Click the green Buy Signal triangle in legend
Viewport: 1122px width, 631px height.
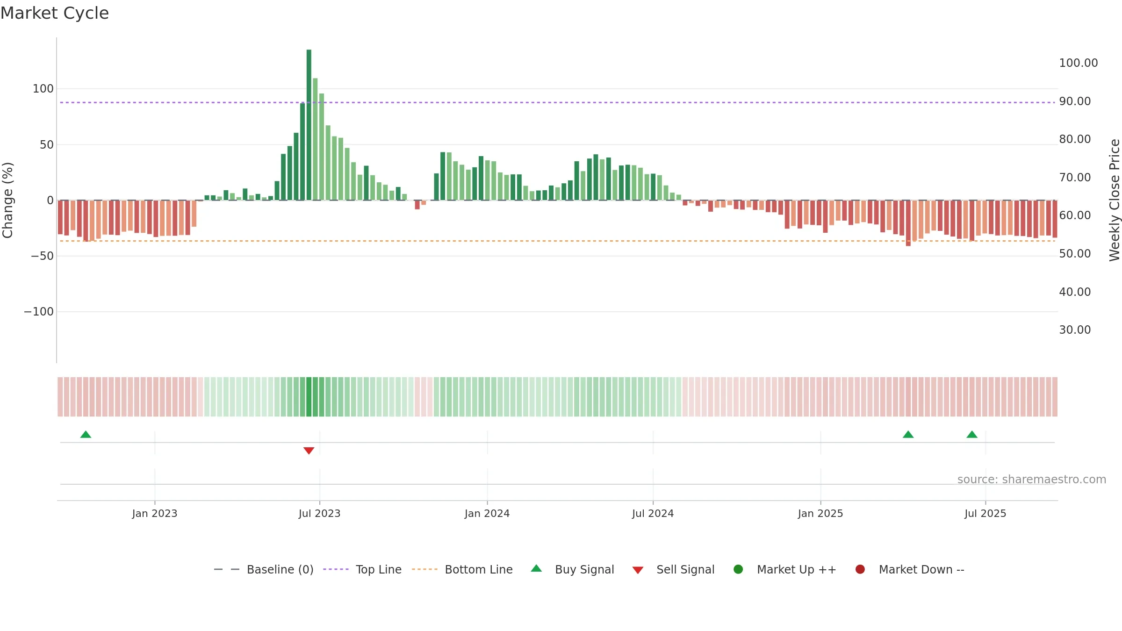(536, 568)
